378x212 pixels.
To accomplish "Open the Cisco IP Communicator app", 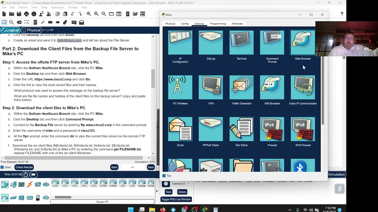I will click(x=303, y=87).
